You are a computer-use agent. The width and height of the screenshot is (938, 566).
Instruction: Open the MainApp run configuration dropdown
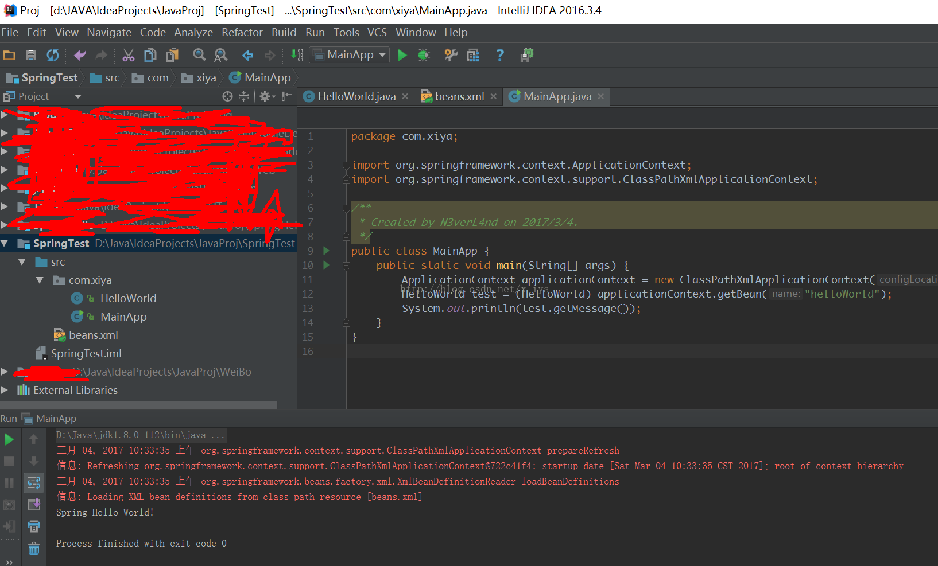[350, 55]
